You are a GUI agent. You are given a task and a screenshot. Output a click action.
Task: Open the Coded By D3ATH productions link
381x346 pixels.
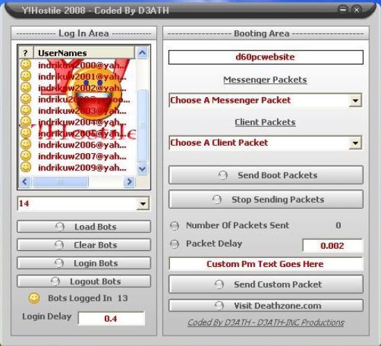pos(266,322)
